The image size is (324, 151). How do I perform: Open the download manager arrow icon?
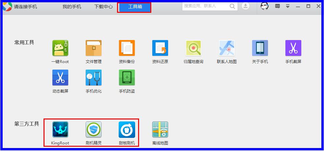[x=245, y=6]
